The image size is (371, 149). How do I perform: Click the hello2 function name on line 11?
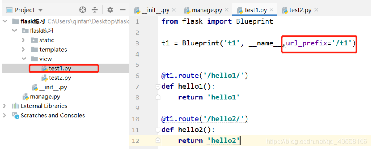(191, 130)
